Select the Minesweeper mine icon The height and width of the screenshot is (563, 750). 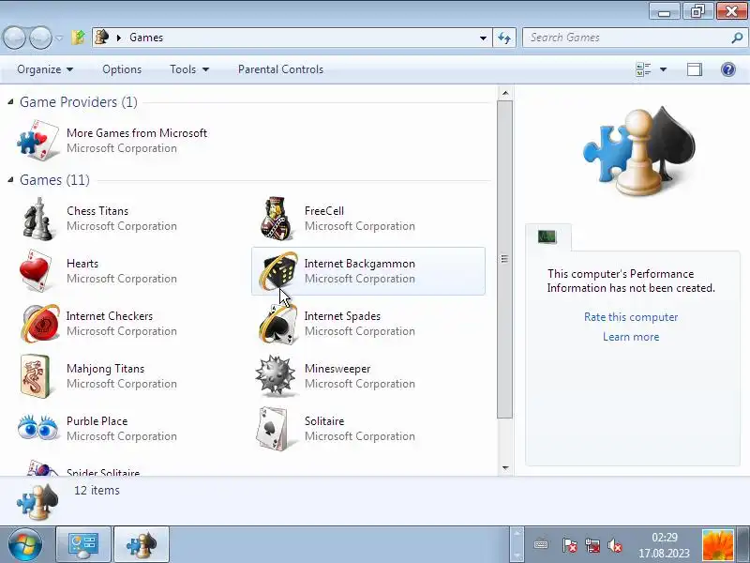(x=275, y=375)
